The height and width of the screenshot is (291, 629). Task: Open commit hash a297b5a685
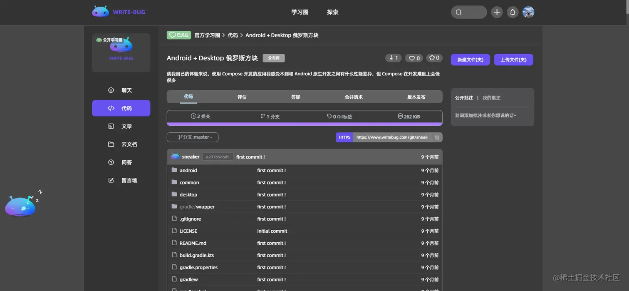pyautogui.click(x=218, y=157)
